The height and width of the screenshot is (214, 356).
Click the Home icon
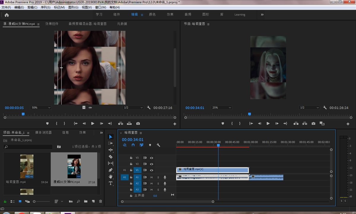tap(7, 15)
